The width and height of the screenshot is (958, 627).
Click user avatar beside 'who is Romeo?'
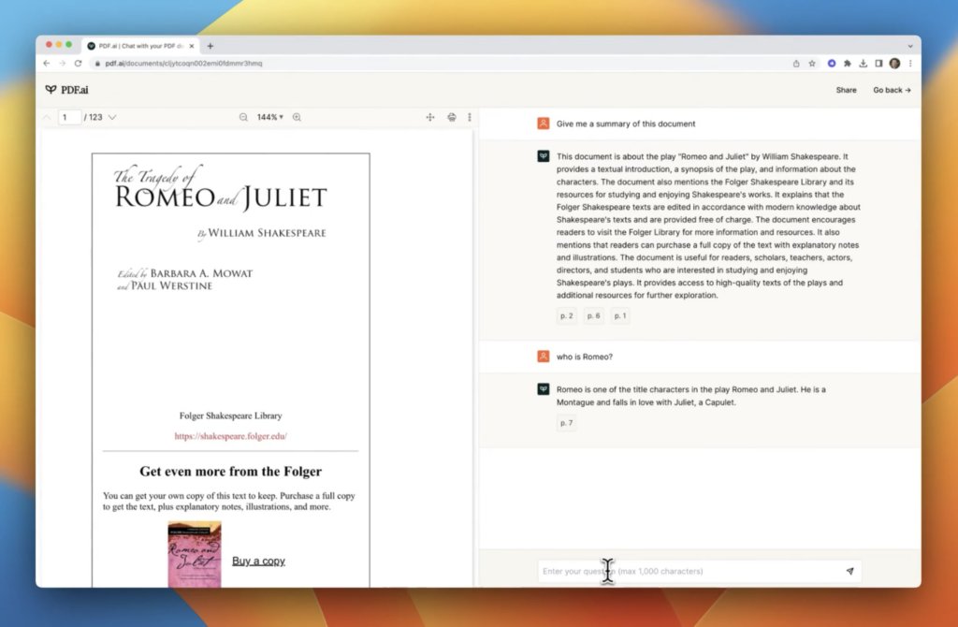(x=544, y=357)
